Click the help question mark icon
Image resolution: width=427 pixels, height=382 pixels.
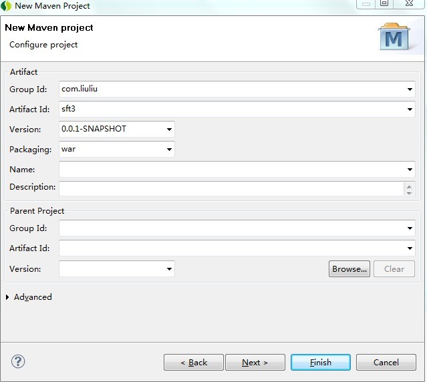[x=18, y=361]
